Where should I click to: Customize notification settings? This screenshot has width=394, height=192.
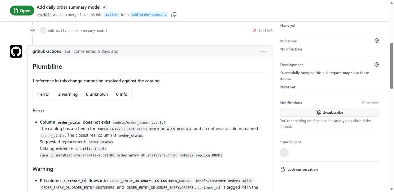[370, 103]
